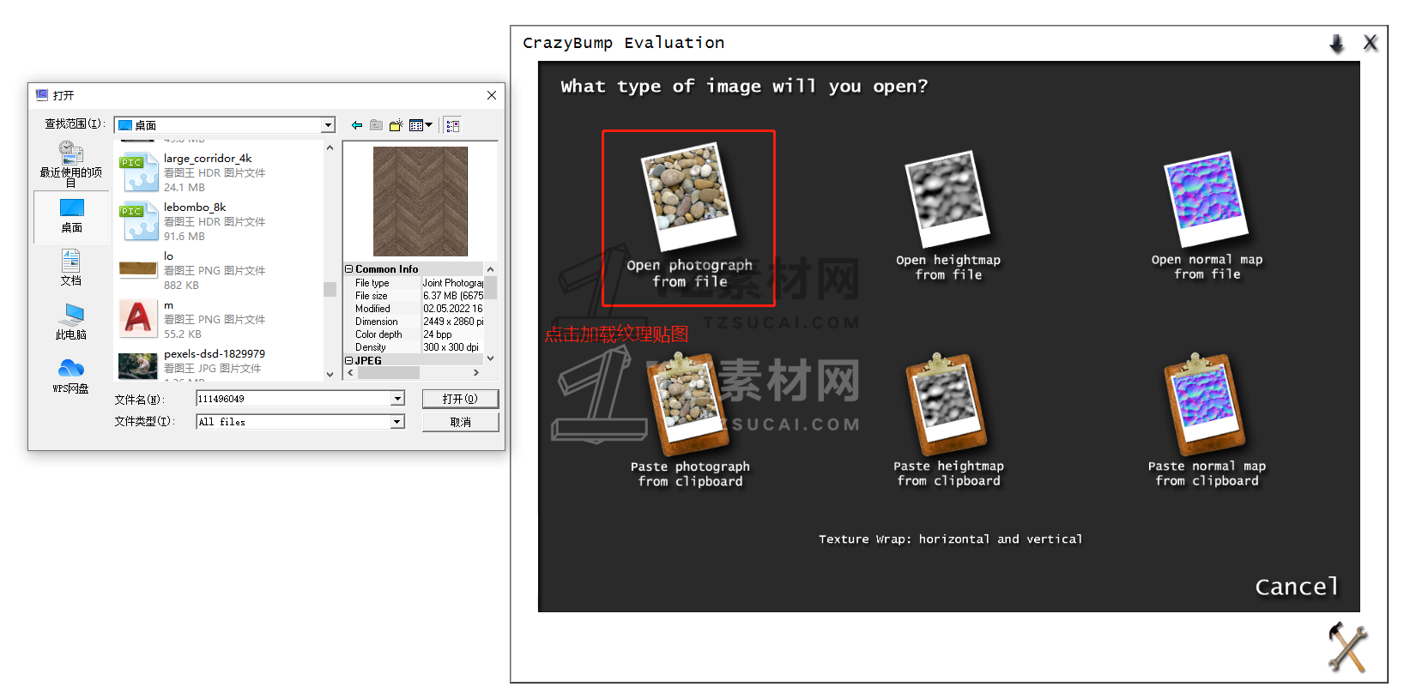Go up one folder level
Viewport: 1410px width, 692px height.
point(376,125)
